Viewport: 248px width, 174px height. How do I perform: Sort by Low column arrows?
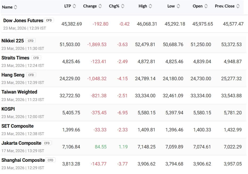(x=178, y=6)
